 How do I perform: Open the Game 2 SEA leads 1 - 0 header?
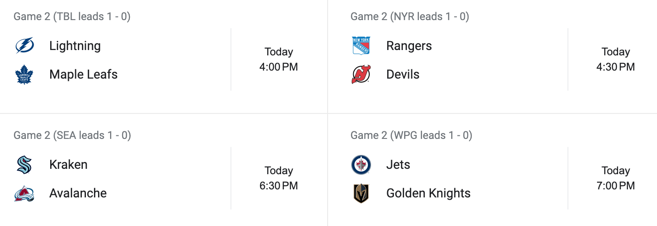(72, 135)
